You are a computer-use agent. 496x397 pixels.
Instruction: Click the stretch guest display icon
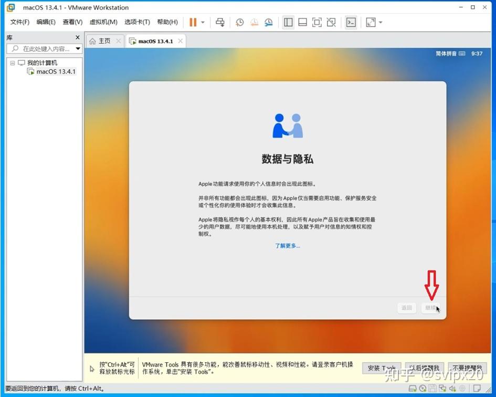[371, 22]
